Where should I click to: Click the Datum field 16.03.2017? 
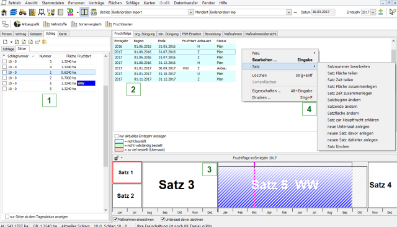click(323, 12)
